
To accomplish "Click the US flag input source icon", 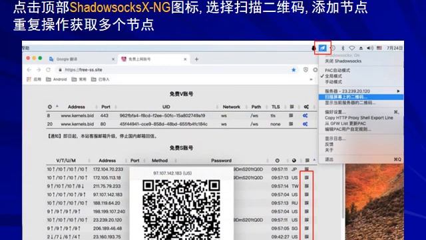I will coord(379,48).
